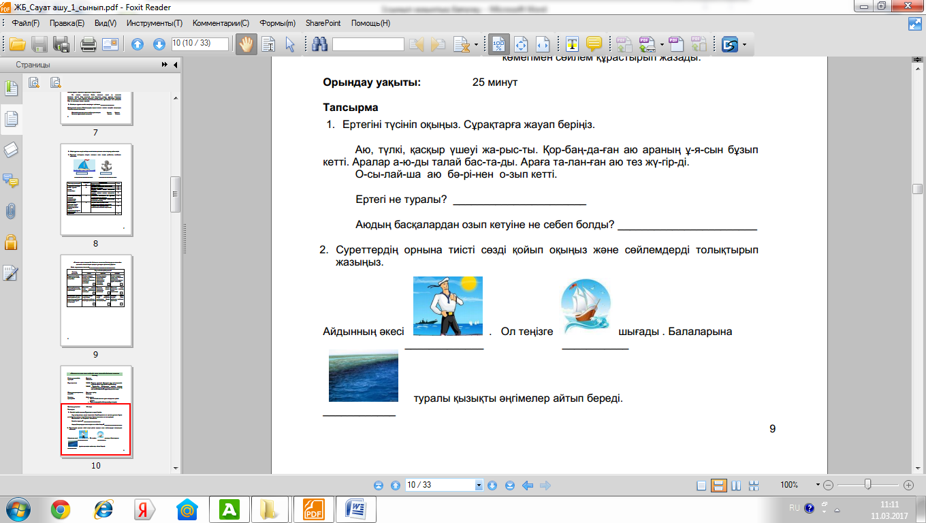Click the first page button in bottom bar

379,486
